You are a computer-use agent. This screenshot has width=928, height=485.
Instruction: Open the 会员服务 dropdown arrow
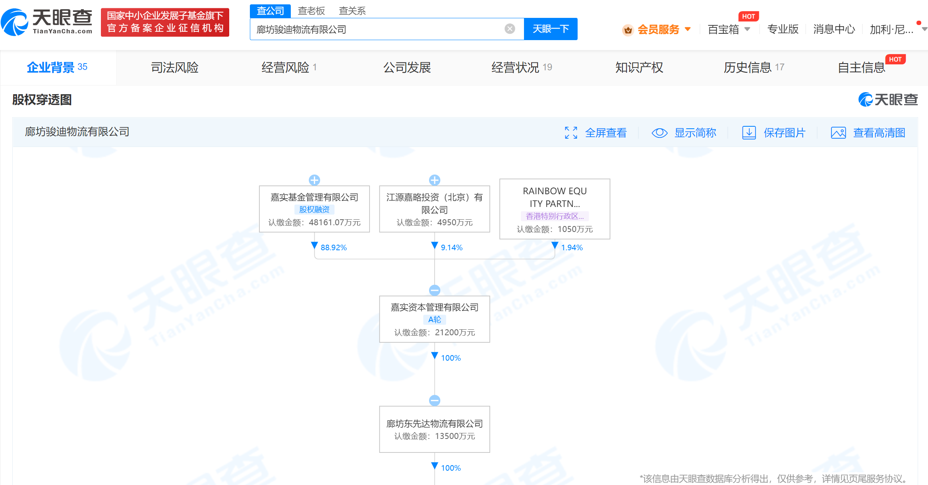click(688, 29)
